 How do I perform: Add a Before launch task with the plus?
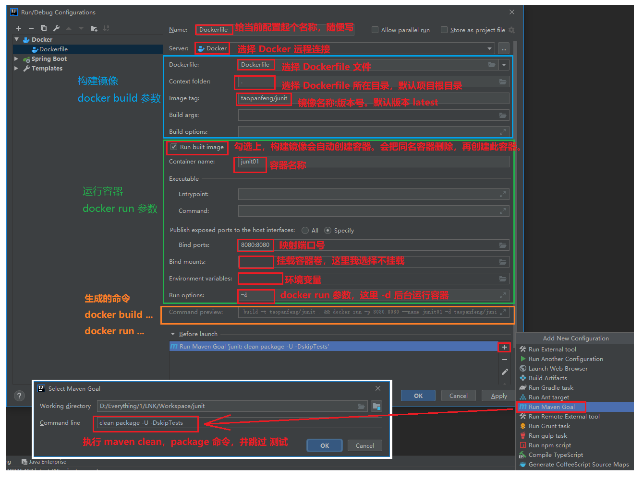pyautogui.click(x=504, y=347)
